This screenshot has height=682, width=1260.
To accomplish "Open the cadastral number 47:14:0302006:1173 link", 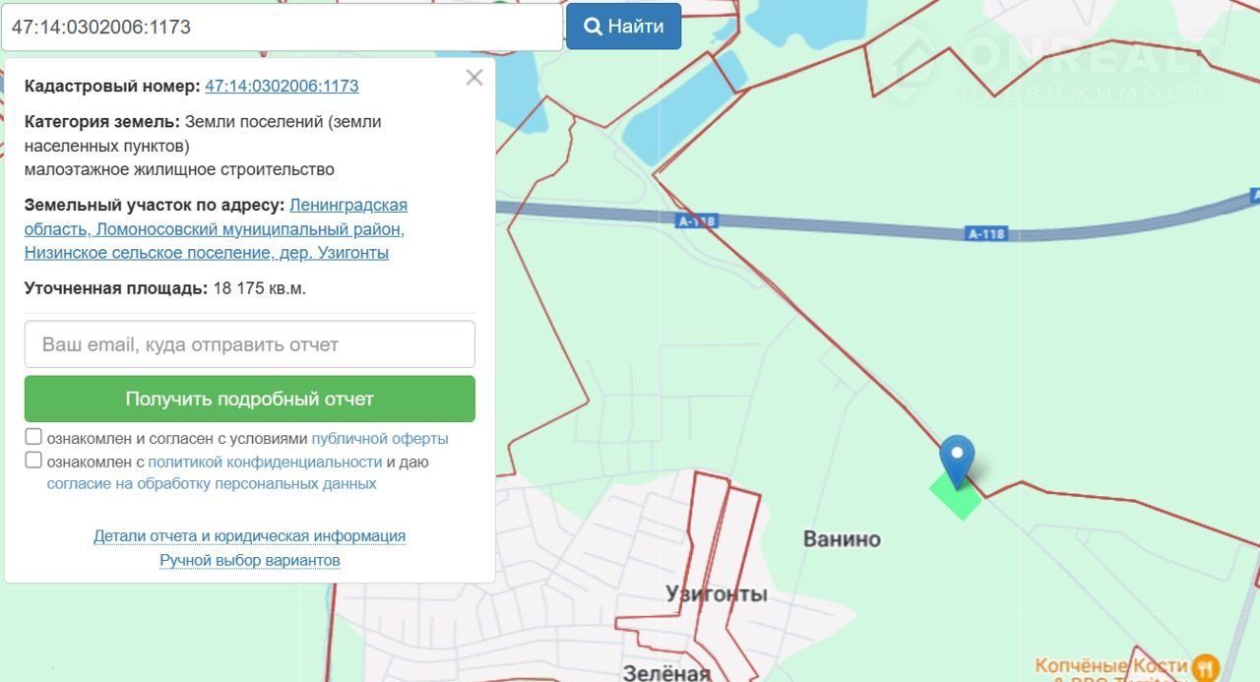I will (x=282, y=86).
